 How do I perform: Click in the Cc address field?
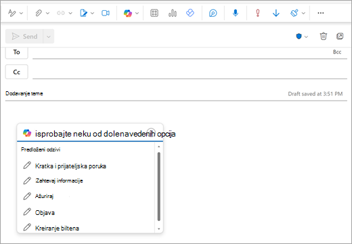click(x=190, y=72)
